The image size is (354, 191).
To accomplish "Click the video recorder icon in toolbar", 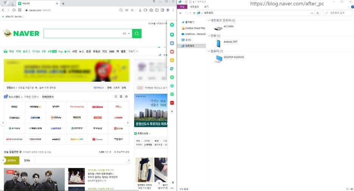I will point(145,10).
